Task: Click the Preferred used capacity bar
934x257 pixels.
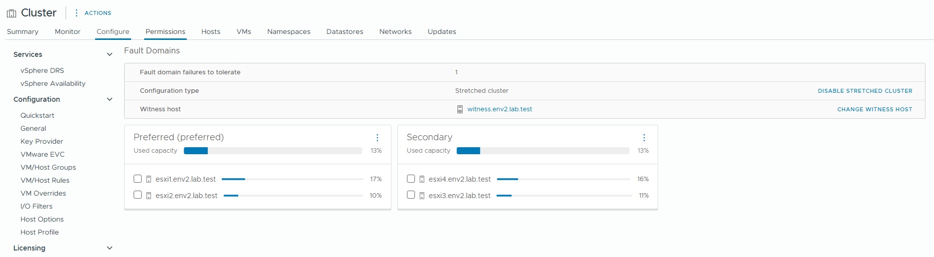Action: point(273,151)
